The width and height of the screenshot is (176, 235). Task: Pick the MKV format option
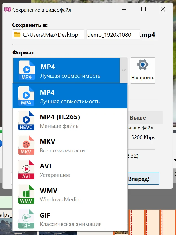pos(70,145)
